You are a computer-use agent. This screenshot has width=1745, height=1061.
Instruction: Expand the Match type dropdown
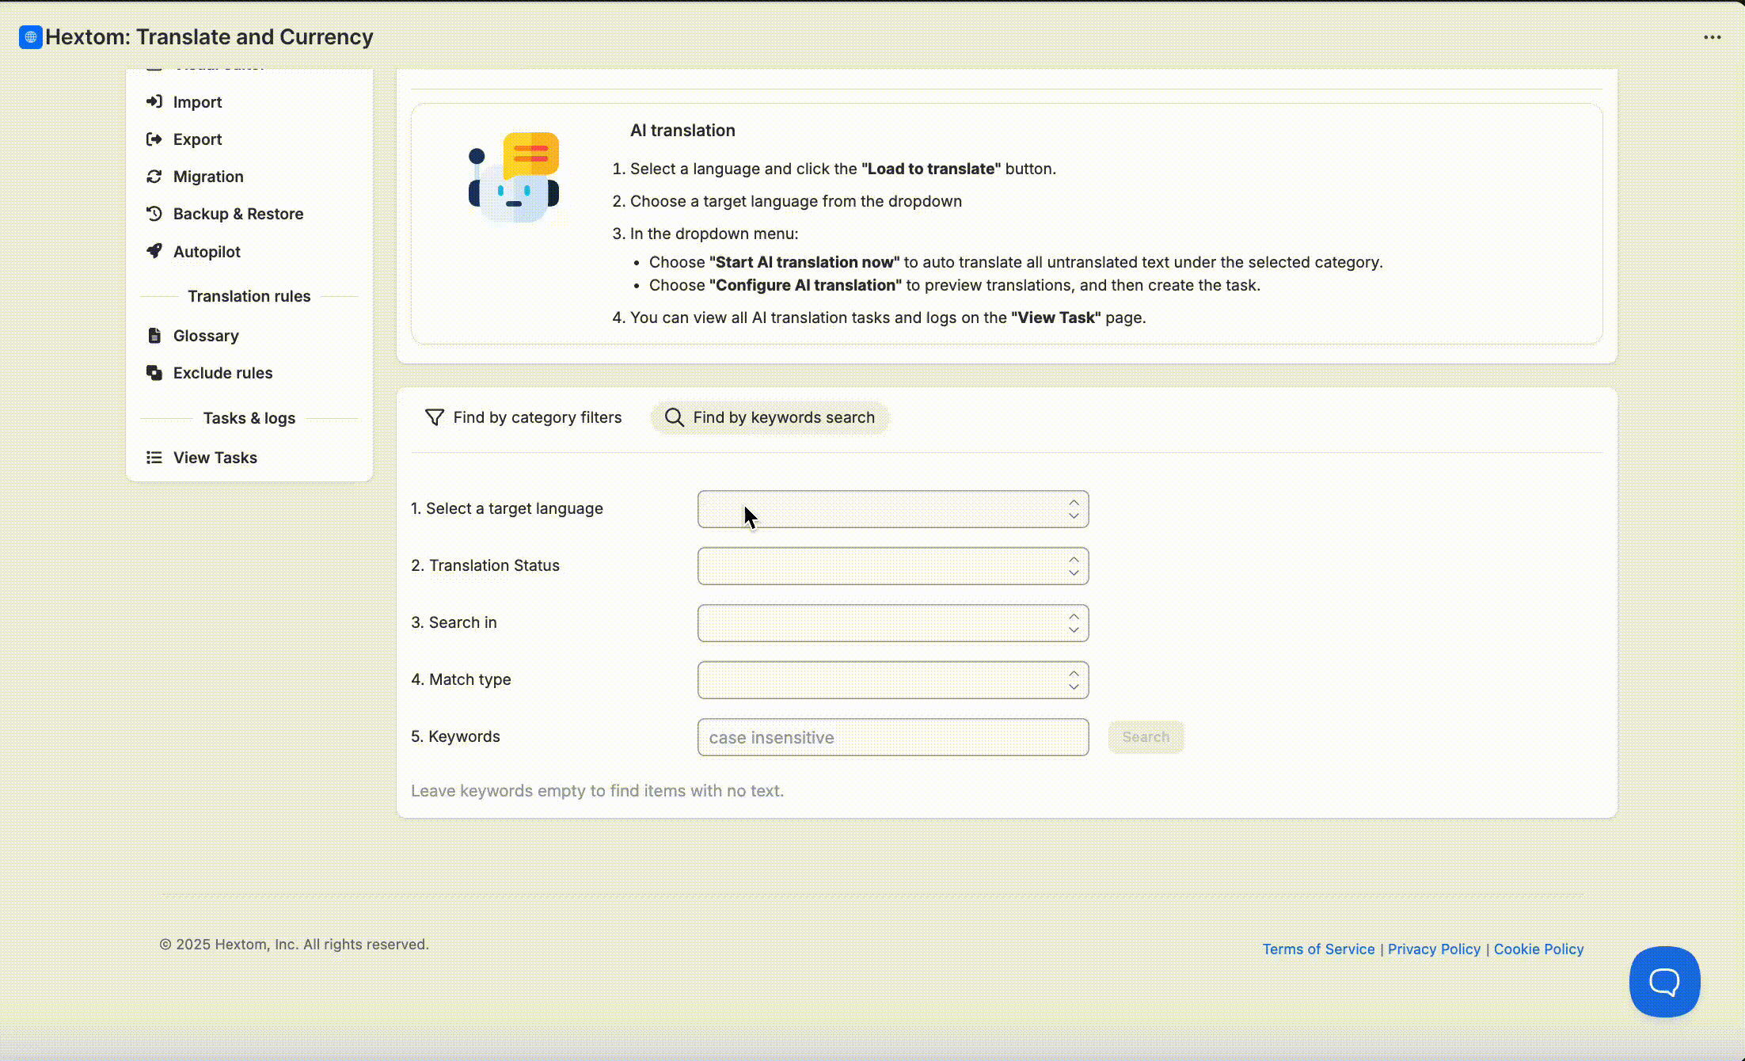(x=892, y=680)
